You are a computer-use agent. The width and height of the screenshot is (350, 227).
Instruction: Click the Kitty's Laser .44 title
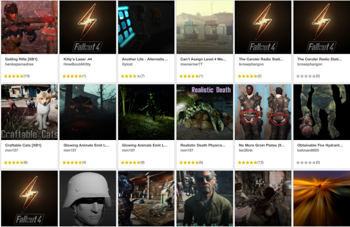(x=77, y=59)
